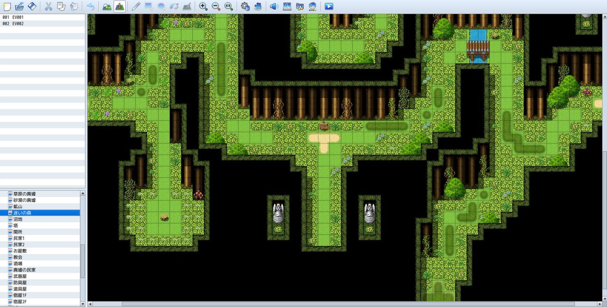607x307 pixels.
Task: Switch to Map editing mode
Action: click(107, 7)
